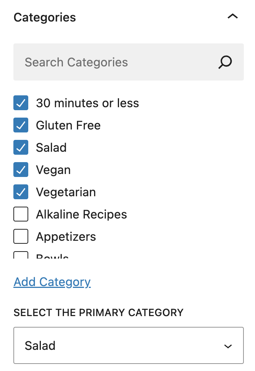This screenshot has width=255, height=371.
Task: Uncheck the Salad category checkbox
Action: (x=21, y=148)
